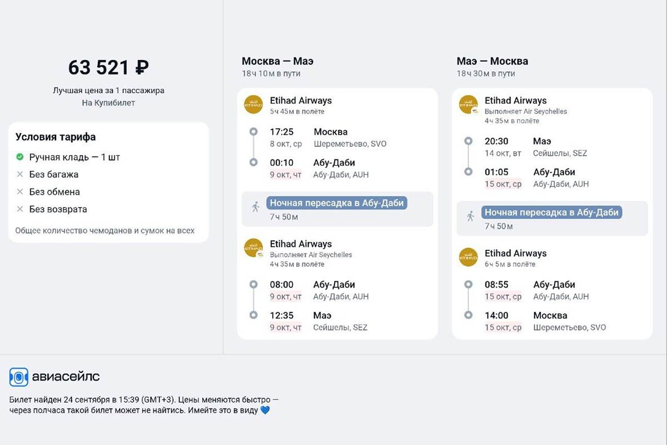Click Etihad logo above the 20:30 Маэ departure
This screenshot has height=445, width=667.
(x=469, y=105)
